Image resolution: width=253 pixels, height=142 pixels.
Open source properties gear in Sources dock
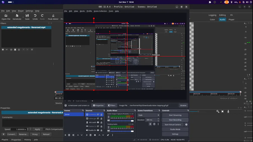click(x=95, y=135)
